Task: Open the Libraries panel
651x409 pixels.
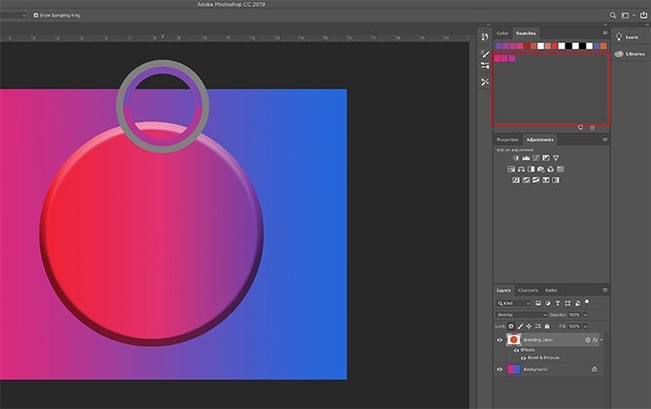Action: 633,53
